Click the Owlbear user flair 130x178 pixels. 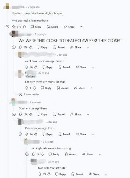pyautogui.click(x=31, y=76)
